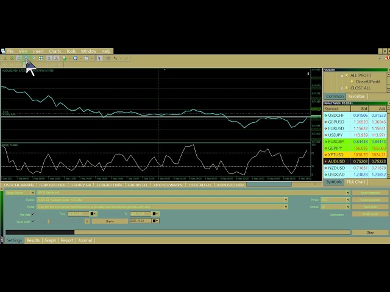Viewport: 390px width, 292px height.
Task: Switch to the Tick Chart tab
Action: tap(356, 182)
